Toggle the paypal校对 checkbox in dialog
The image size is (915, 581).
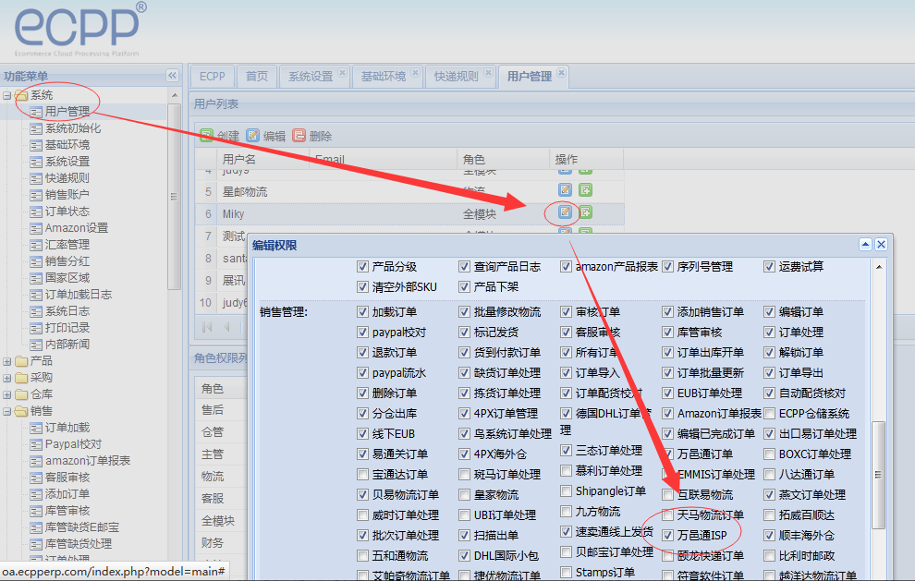tap(363, 333)
